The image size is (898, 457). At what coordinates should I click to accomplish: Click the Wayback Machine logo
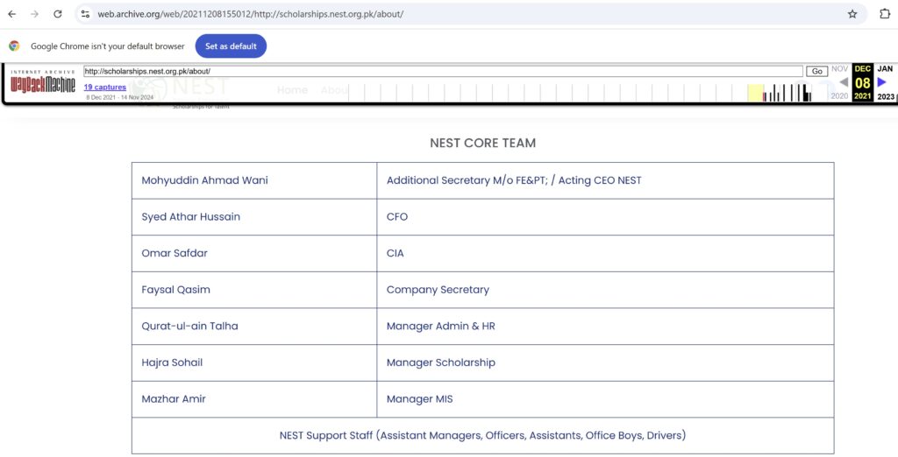43,83
